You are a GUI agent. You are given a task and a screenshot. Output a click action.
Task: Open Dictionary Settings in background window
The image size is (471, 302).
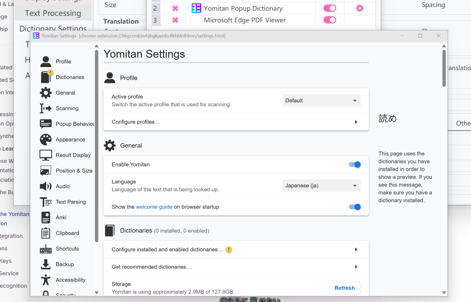coord(53,28)
